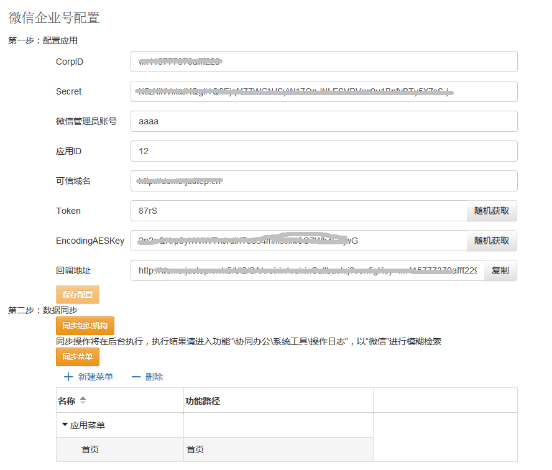Focus the 回调地址 input field
Viewport: 552px width, 470px height.
pyautogui.click(x=308, y=270)
